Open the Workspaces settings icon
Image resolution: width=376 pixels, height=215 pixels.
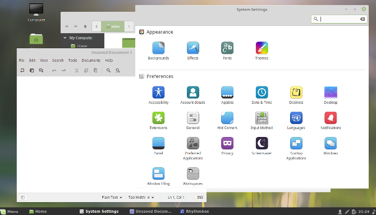(x=193, y=176)
